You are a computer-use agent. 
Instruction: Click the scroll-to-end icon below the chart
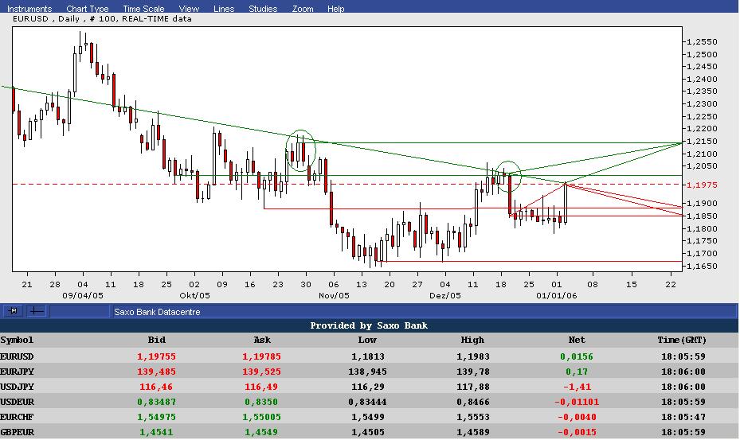click(14, 311)
